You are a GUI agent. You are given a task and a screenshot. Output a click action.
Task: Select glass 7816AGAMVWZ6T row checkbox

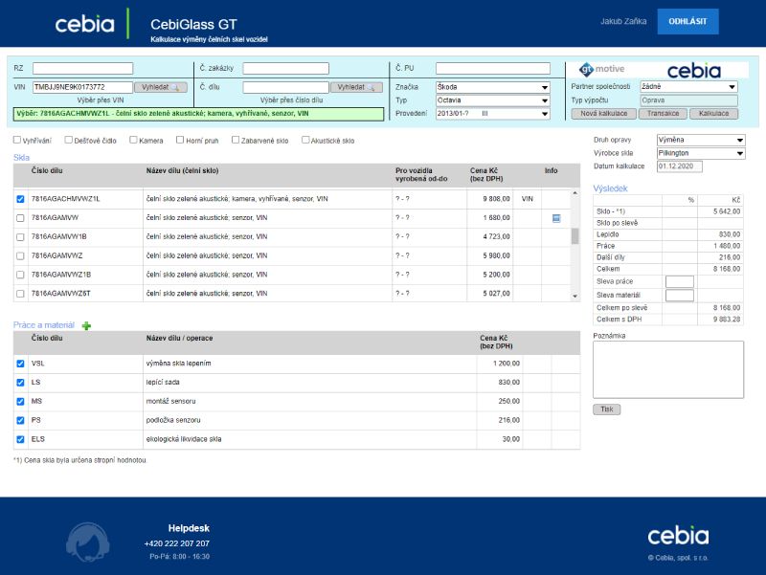(20, 294)
